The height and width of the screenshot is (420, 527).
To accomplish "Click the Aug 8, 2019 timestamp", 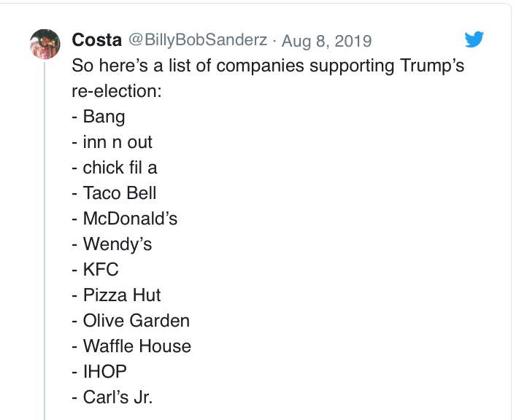I will (326, 40).
